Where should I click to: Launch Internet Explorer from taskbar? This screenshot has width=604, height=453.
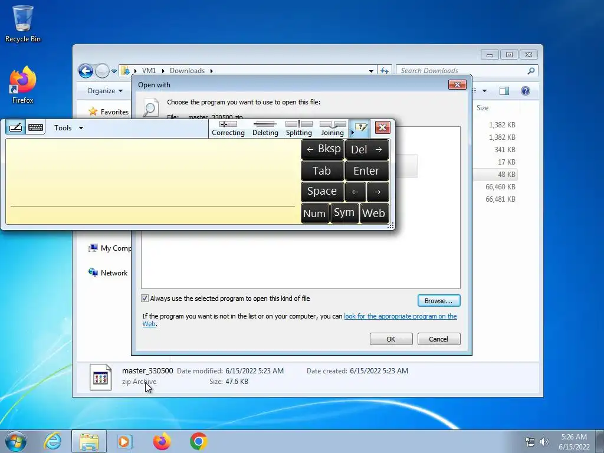(52, 441)
